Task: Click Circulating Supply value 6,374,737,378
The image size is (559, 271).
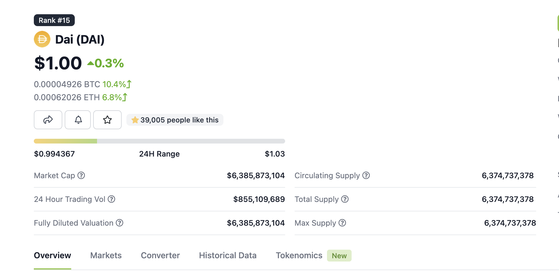Action: pos(508,176)
